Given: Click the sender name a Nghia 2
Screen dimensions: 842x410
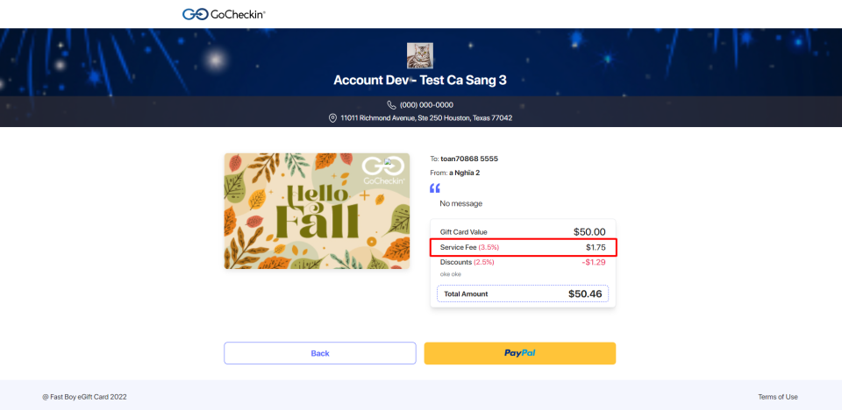Looking at the screenshot, I should [x=464, y=173].
